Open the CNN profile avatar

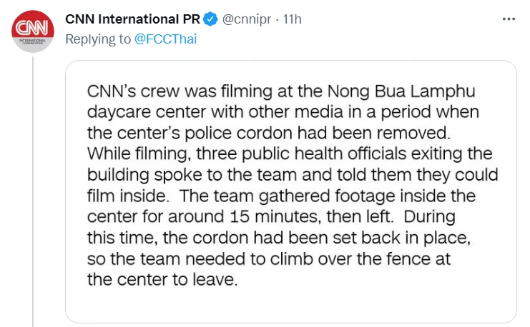pyautogui.click(x=32, y=31)
